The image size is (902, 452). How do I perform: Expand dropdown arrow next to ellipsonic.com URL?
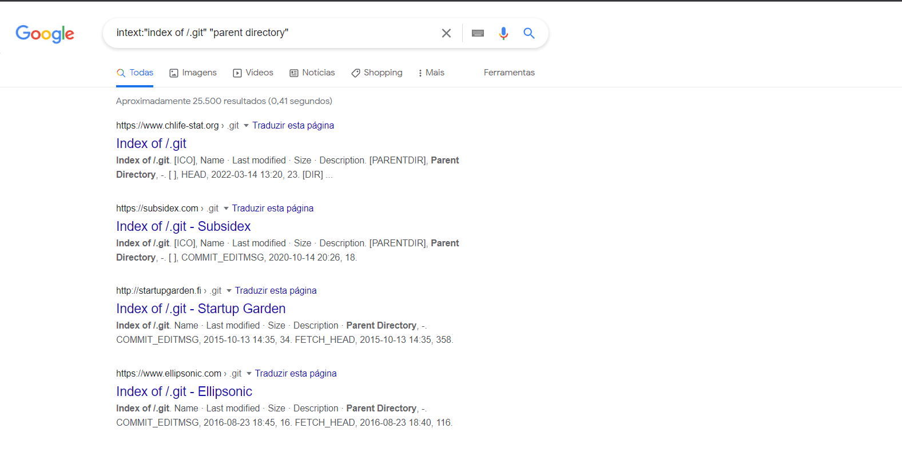click(x=249, y=374)
